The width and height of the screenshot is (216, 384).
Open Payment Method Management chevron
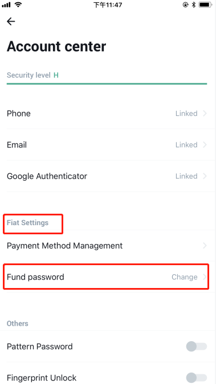click(x=205, y=245)
